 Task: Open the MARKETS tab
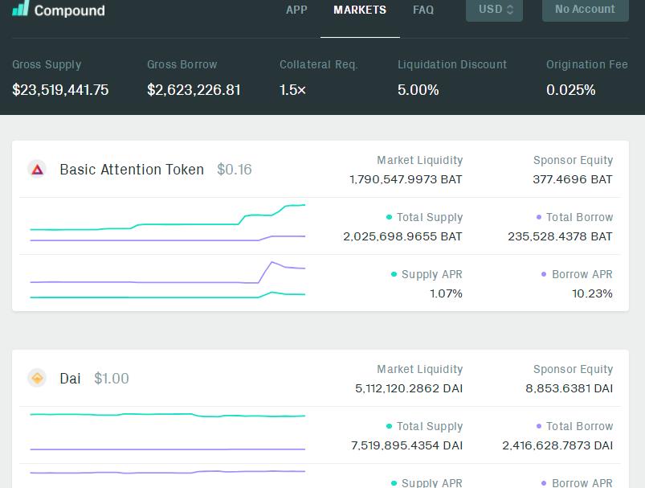(360, 10)
